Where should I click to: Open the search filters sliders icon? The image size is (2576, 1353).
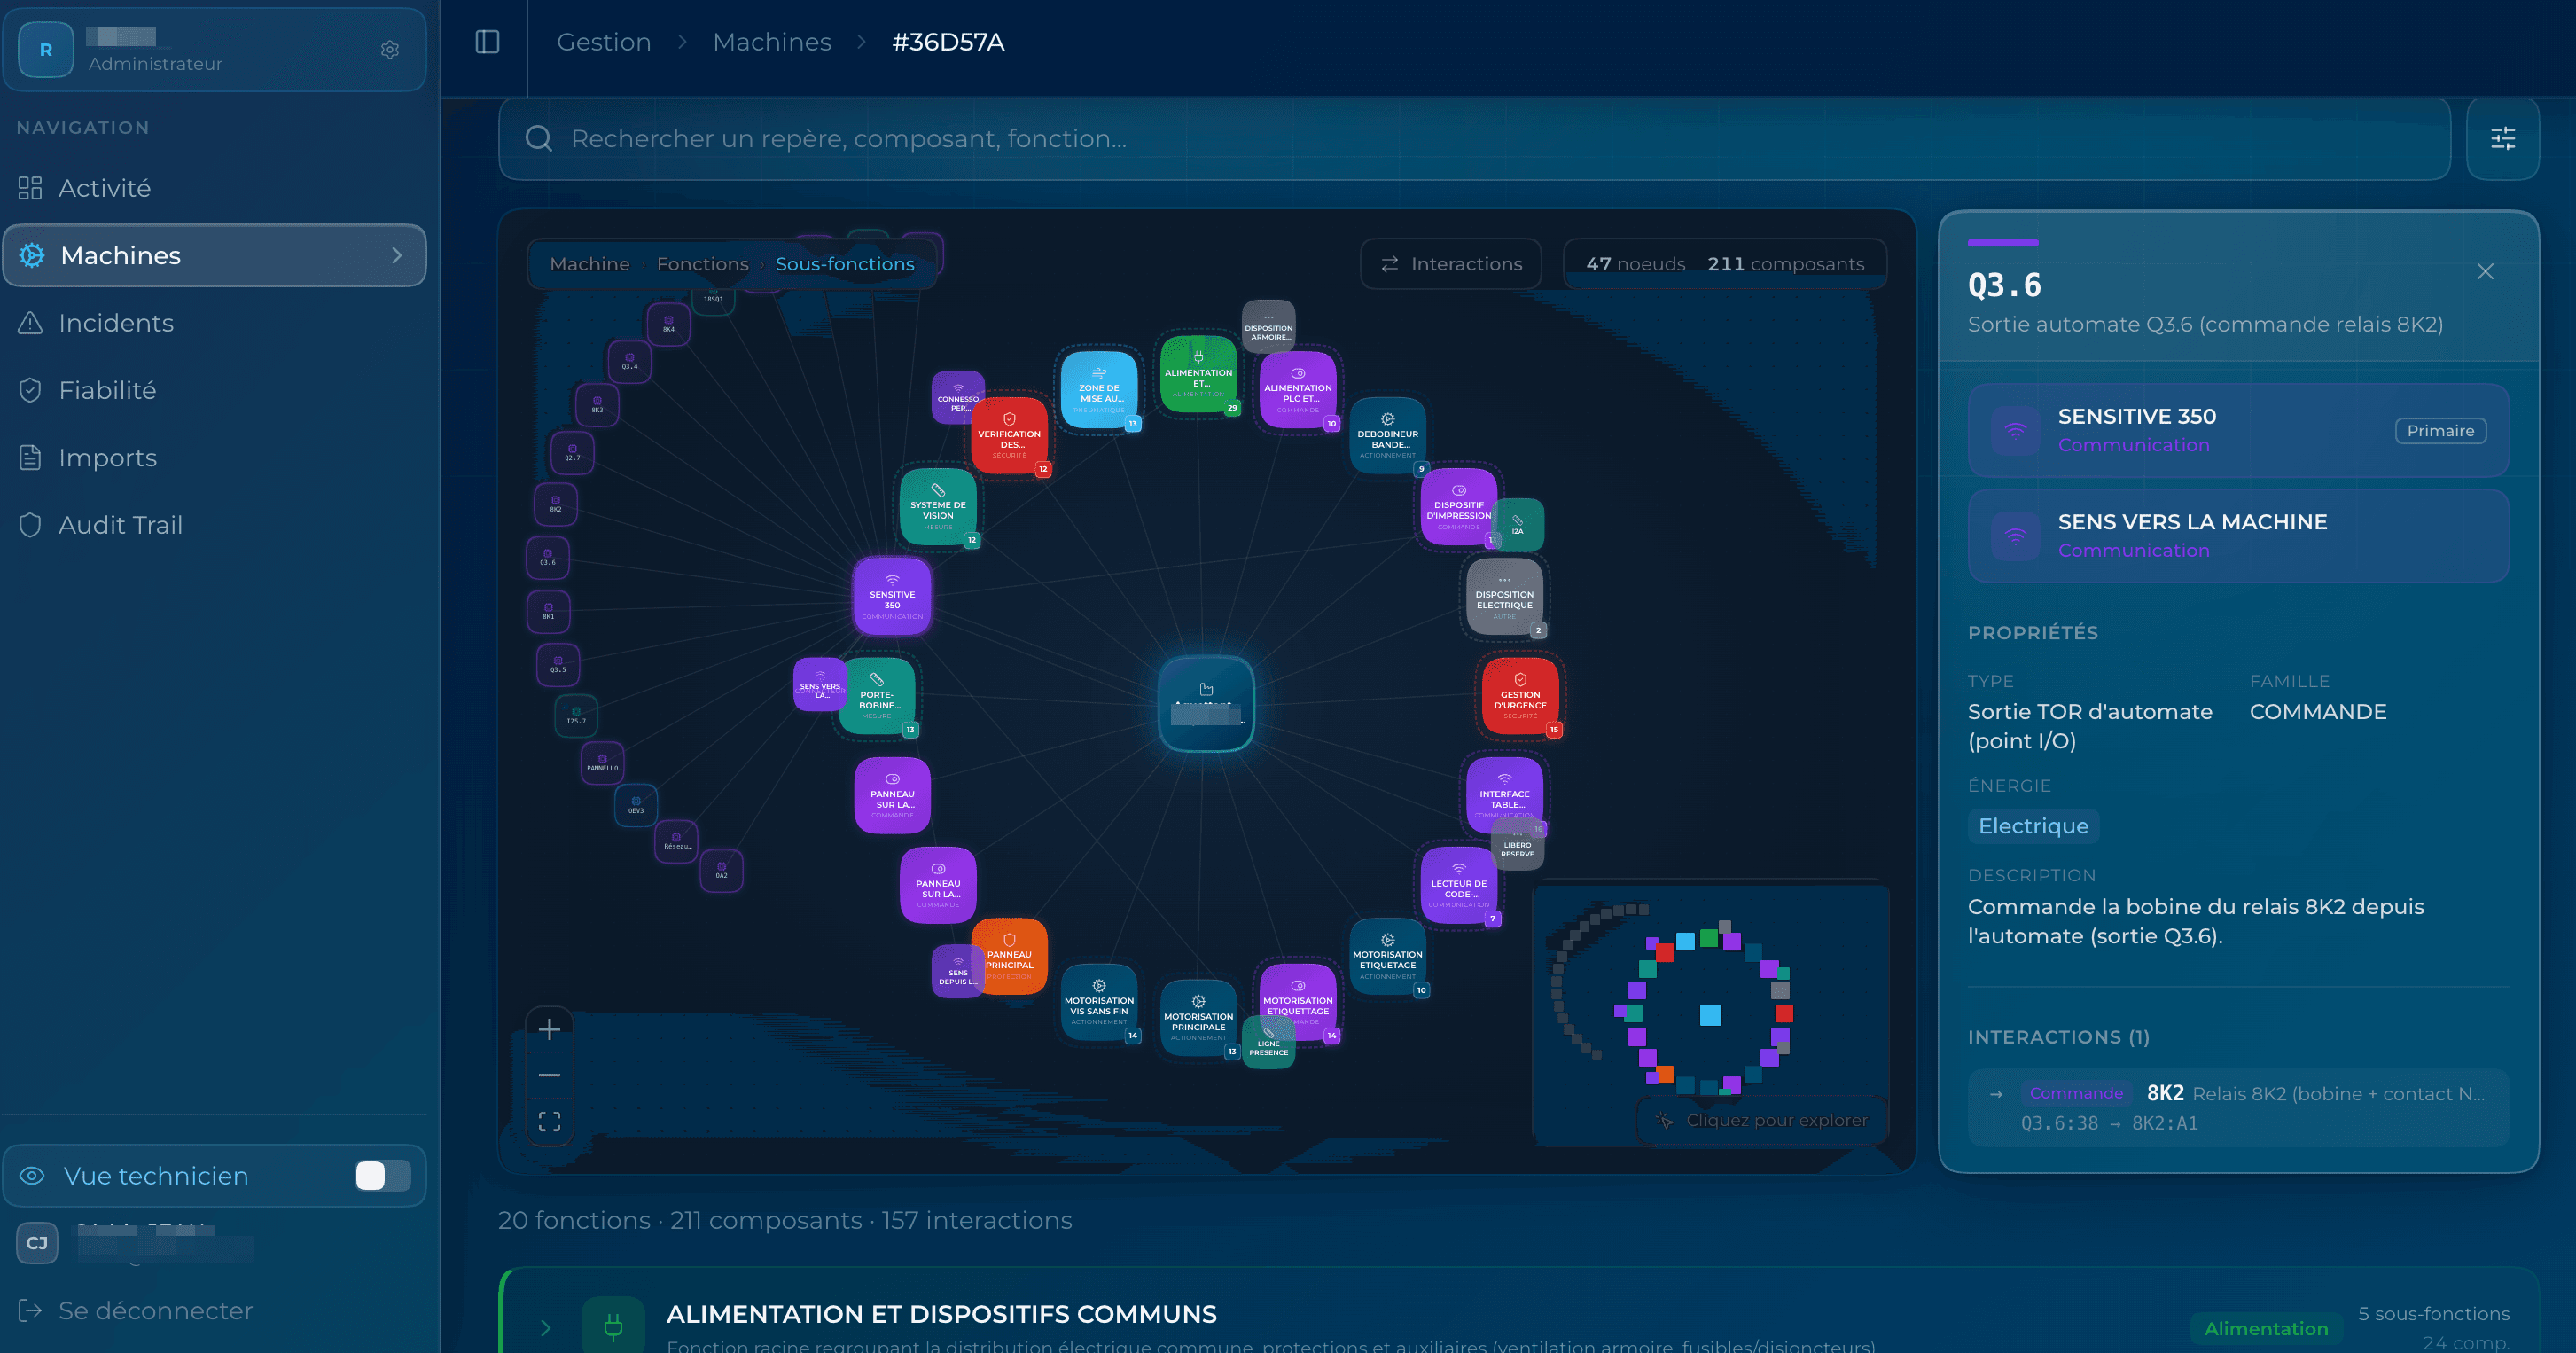click(x=2502, y=138)
